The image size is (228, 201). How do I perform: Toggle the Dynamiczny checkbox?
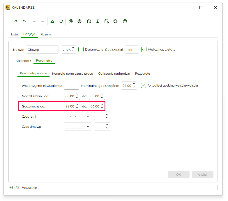(x=81, y=49)
